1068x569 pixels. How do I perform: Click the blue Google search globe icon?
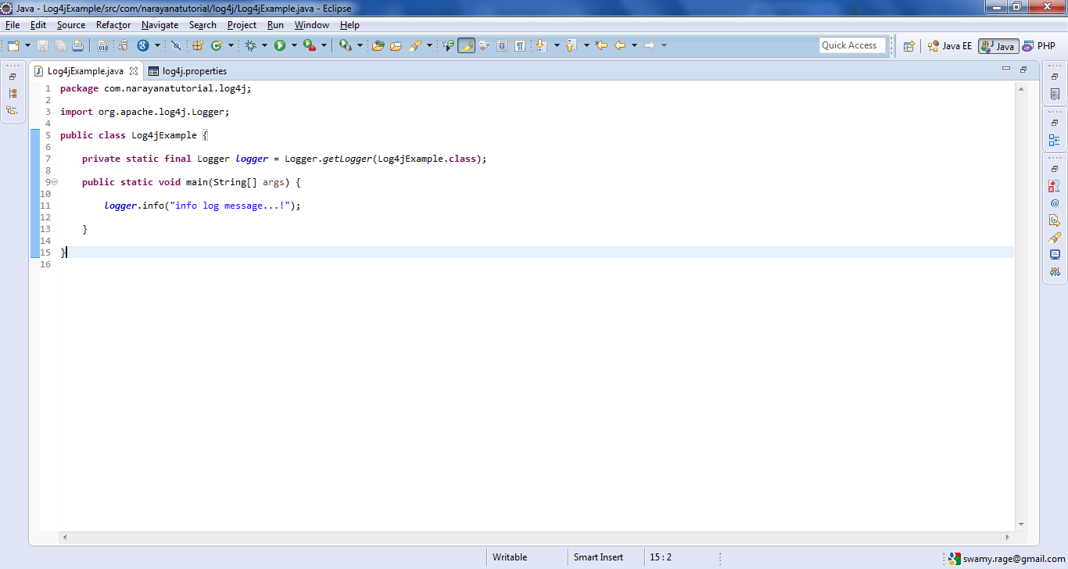coord(143,45)
